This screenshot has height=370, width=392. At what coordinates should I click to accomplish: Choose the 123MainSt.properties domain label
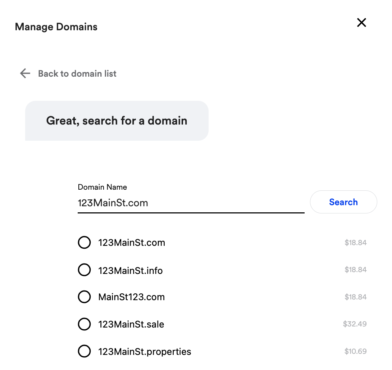[145, 352]
